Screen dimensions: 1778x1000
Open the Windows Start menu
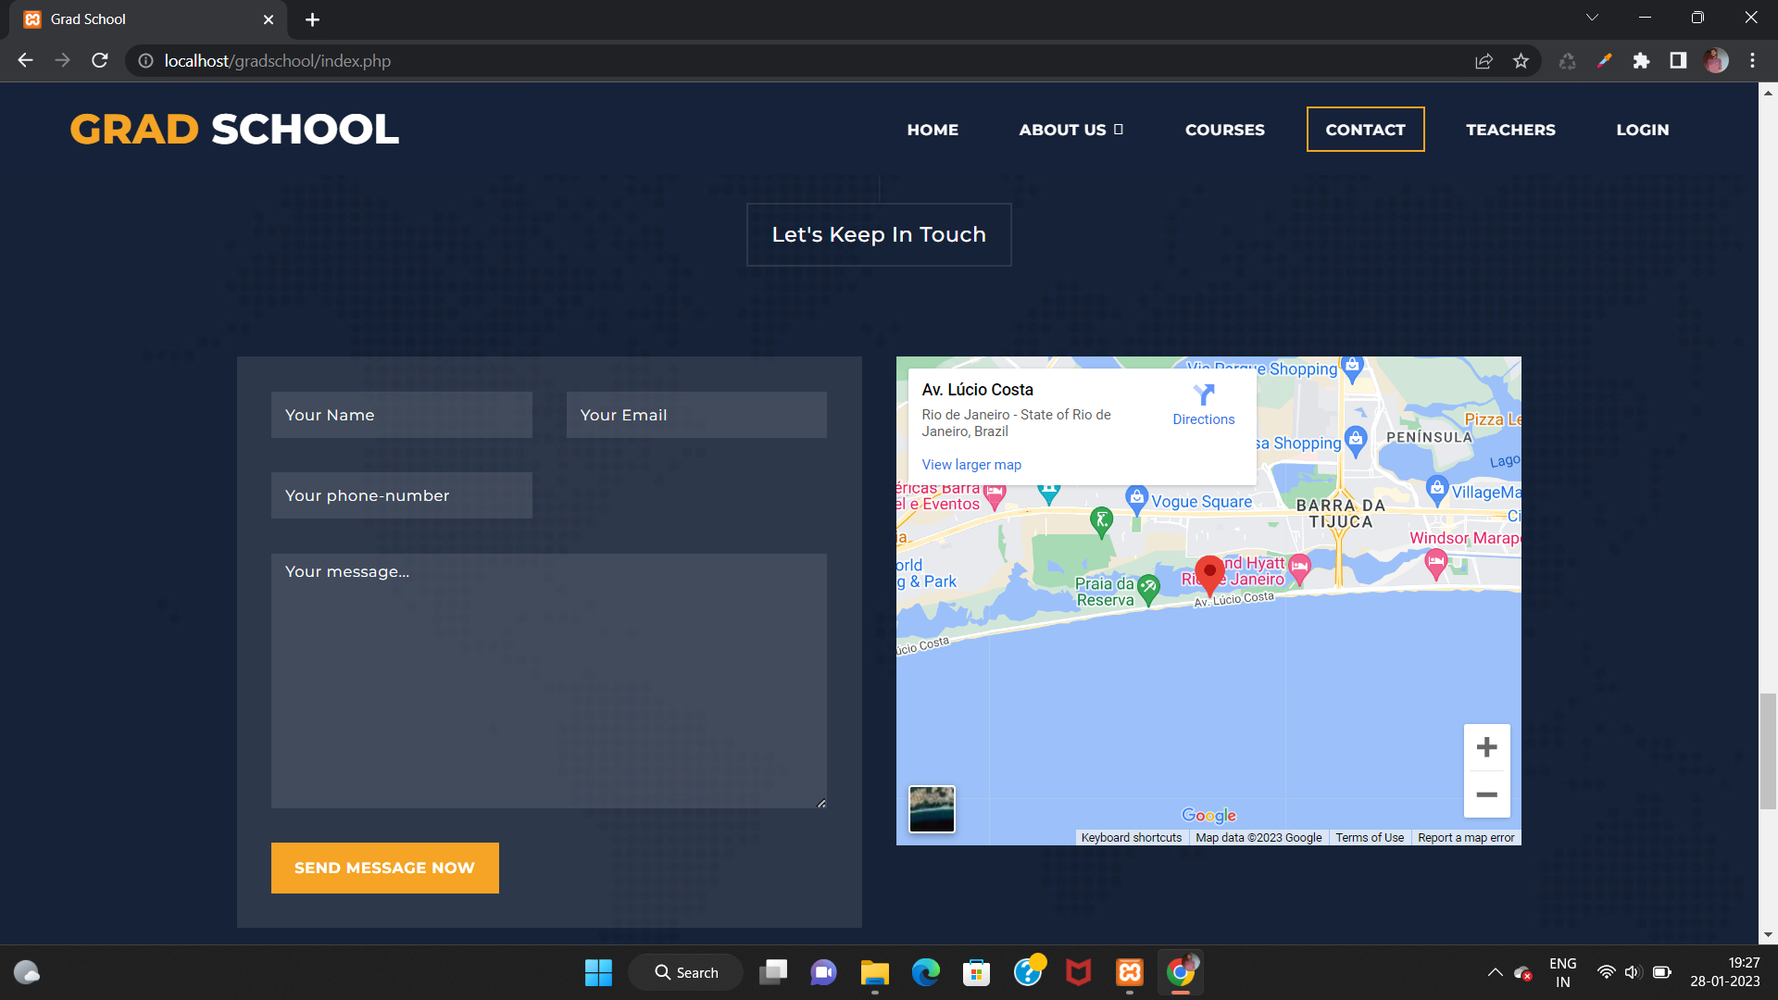click(598, 972)
